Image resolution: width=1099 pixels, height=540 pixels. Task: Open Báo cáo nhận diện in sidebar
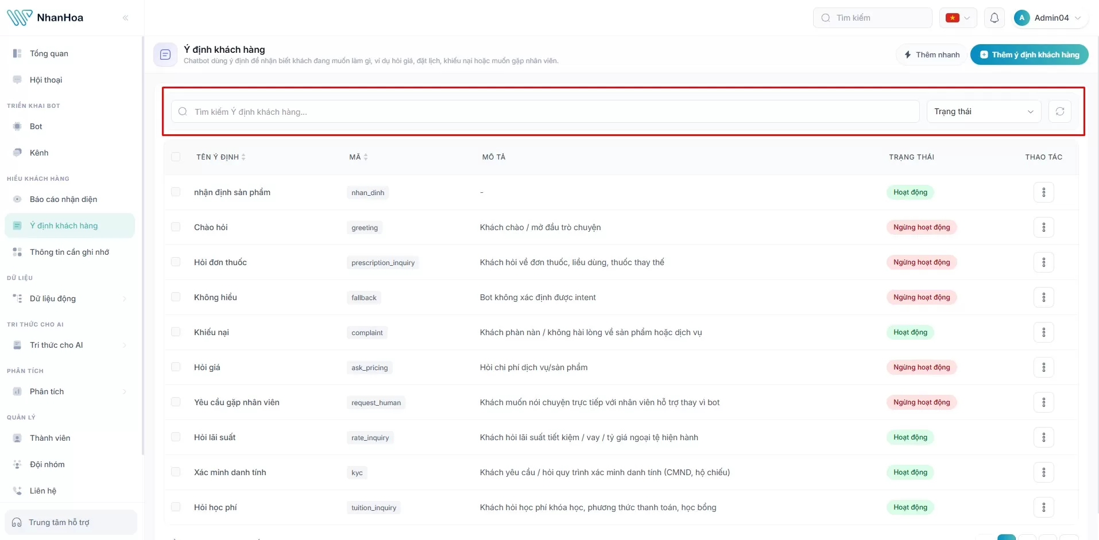click(x=69, y=199)
